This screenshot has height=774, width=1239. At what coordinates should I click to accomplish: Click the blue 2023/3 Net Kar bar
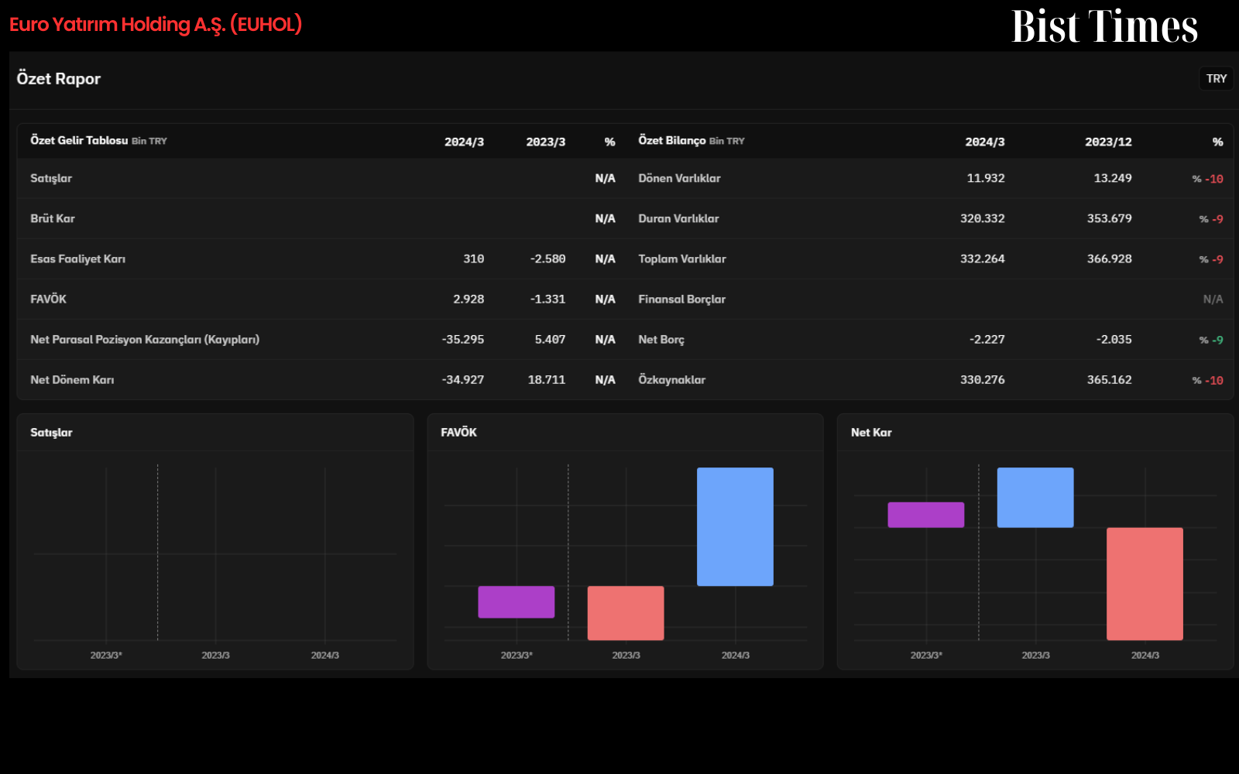pos(1035,498)
